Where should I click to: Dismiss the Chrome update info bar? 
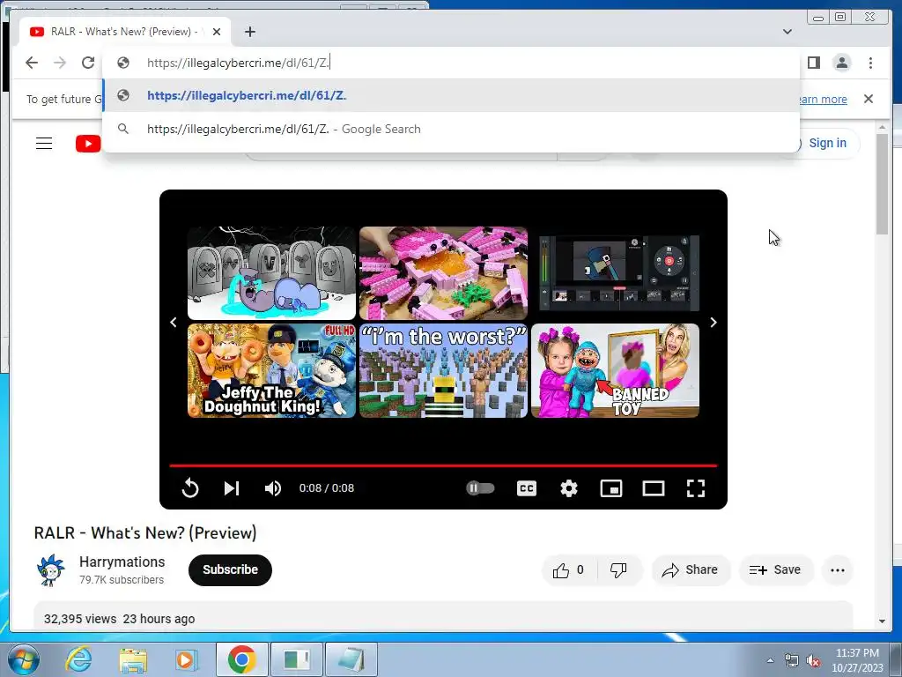(x=868, y=99)
